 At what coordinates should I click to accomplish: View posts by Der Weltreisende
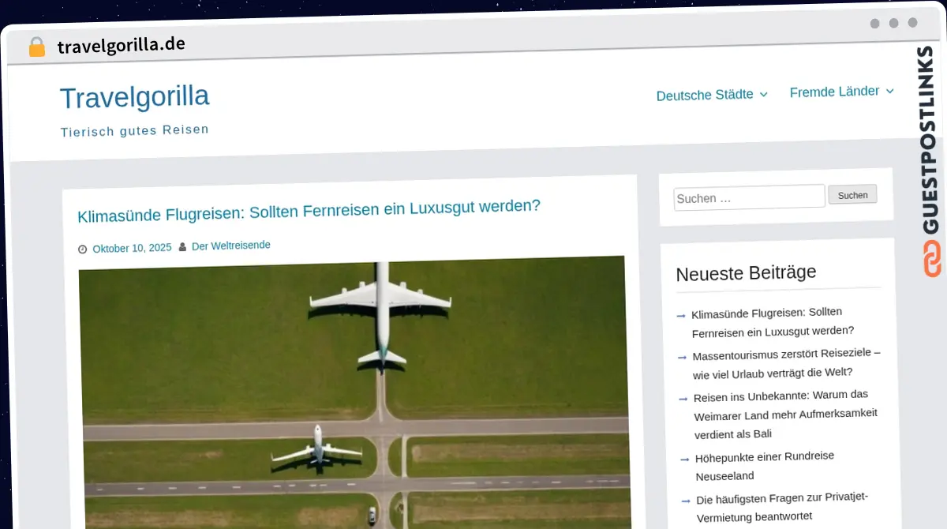(230, 246)
